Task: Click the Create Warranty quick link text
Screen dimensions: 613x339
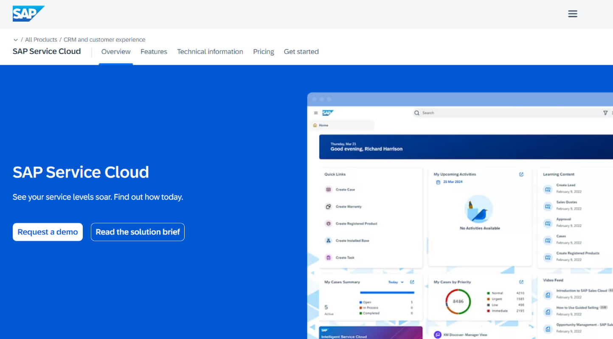Action: point(349,207)
